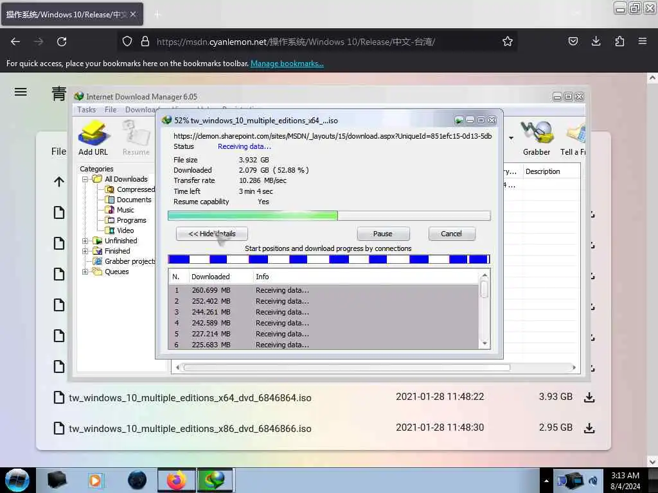Open tw_windows_10_multiple_editions_x86_dvd_6846866.iso link
This screenshot has width=658, height=493.
(x=190, y=428)
